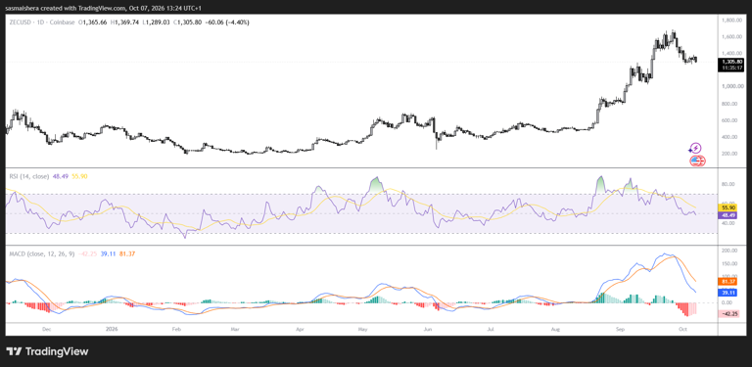Select the MACD (close, 12, 26, 9) label

[42, 253]
